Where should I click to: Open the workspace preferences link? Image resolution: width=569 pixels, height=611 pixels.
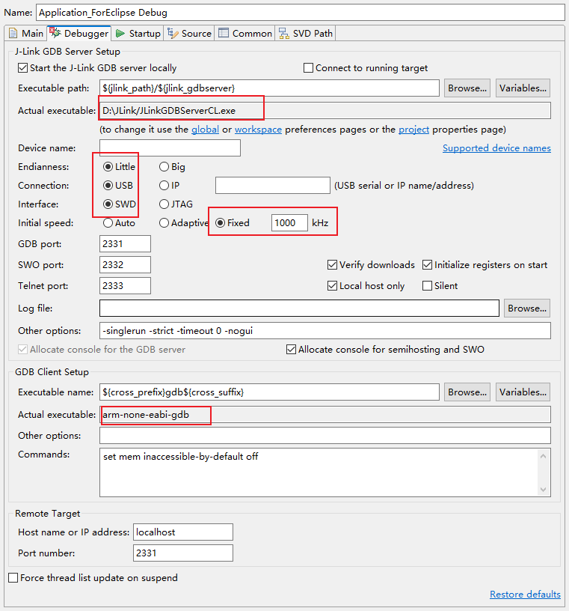click(x=258, y=130)
